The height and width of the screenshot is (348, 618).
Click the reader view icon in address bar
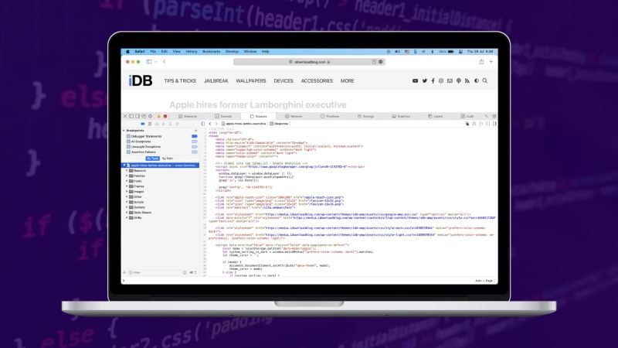coord(374,62)
